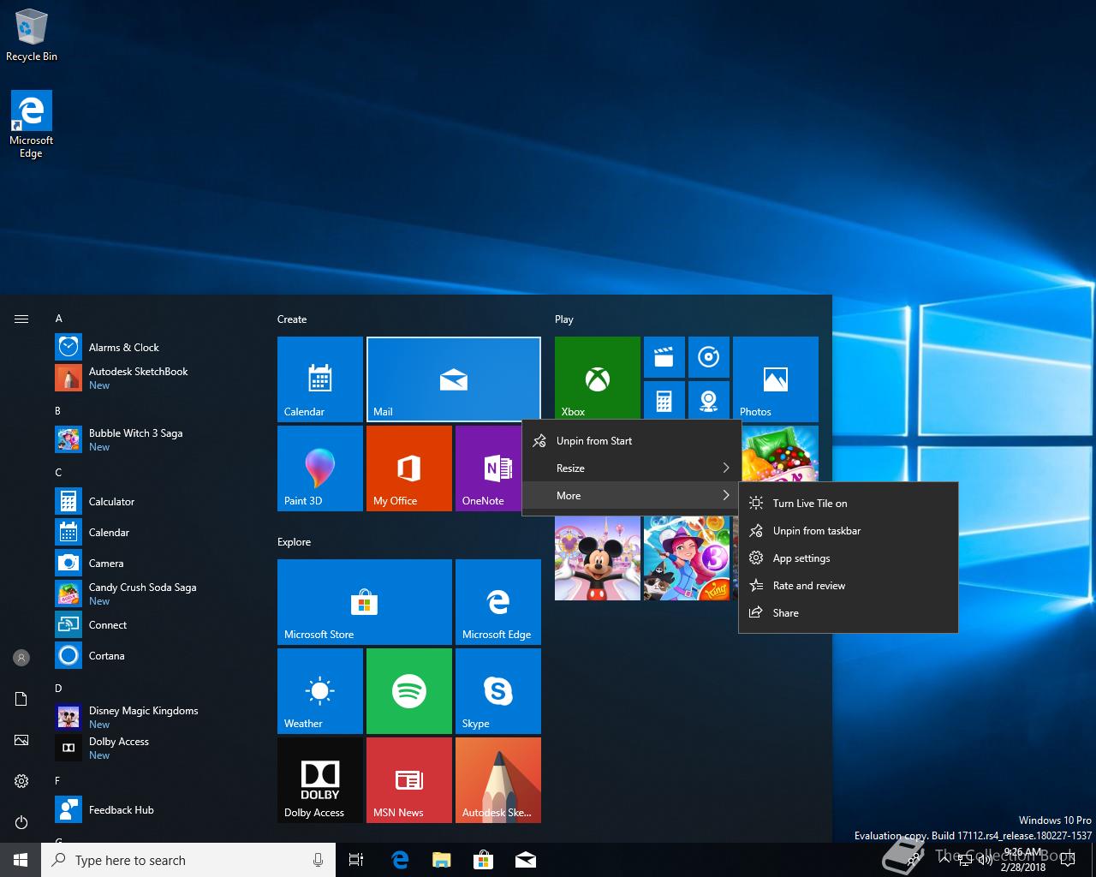Viewport: 1096px width, 877px height.
Task: Open the Bubble Witch 3 Saga game tile
Action: [x=687, y=558]
